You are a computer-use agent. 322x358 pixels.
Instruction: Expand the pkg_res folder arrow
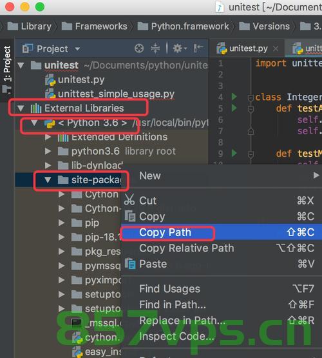click(61, 251)
